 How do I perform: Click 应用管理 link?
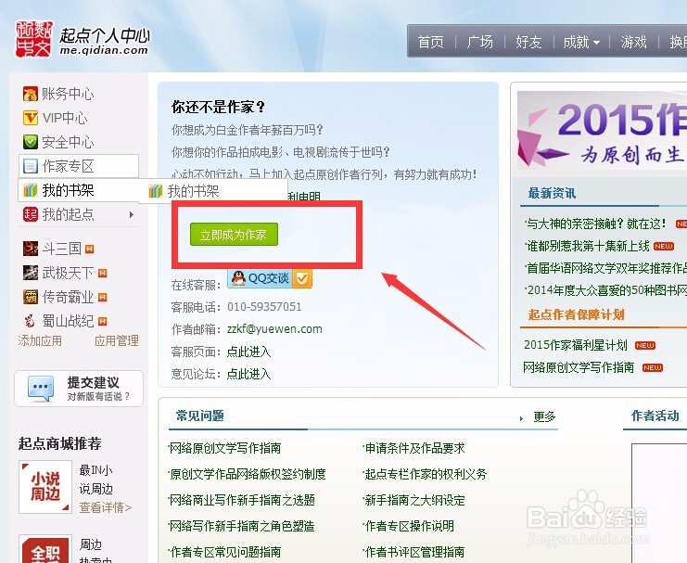point(116,340)
